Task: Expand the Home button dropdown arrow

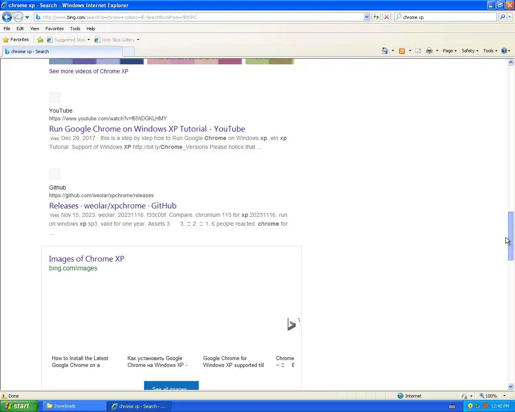Action: point(393,51)
